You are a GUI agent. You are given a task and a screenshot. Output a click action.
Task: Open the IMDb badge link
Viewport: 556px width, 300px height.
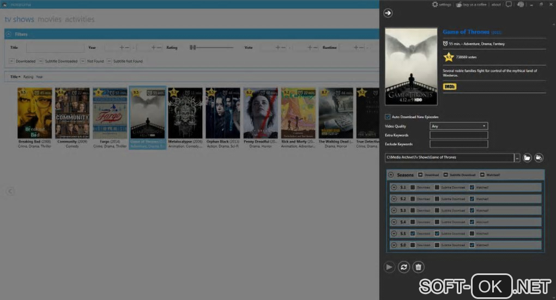[x=450, y=86]
